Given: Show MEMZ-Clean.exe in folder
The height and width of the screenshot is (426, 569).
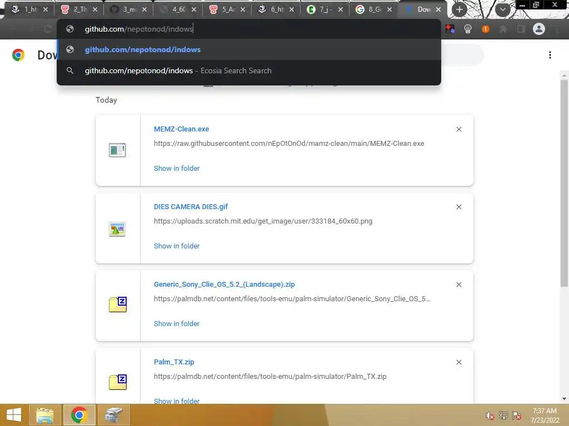Looking at the screenshot, I should 177,168.
